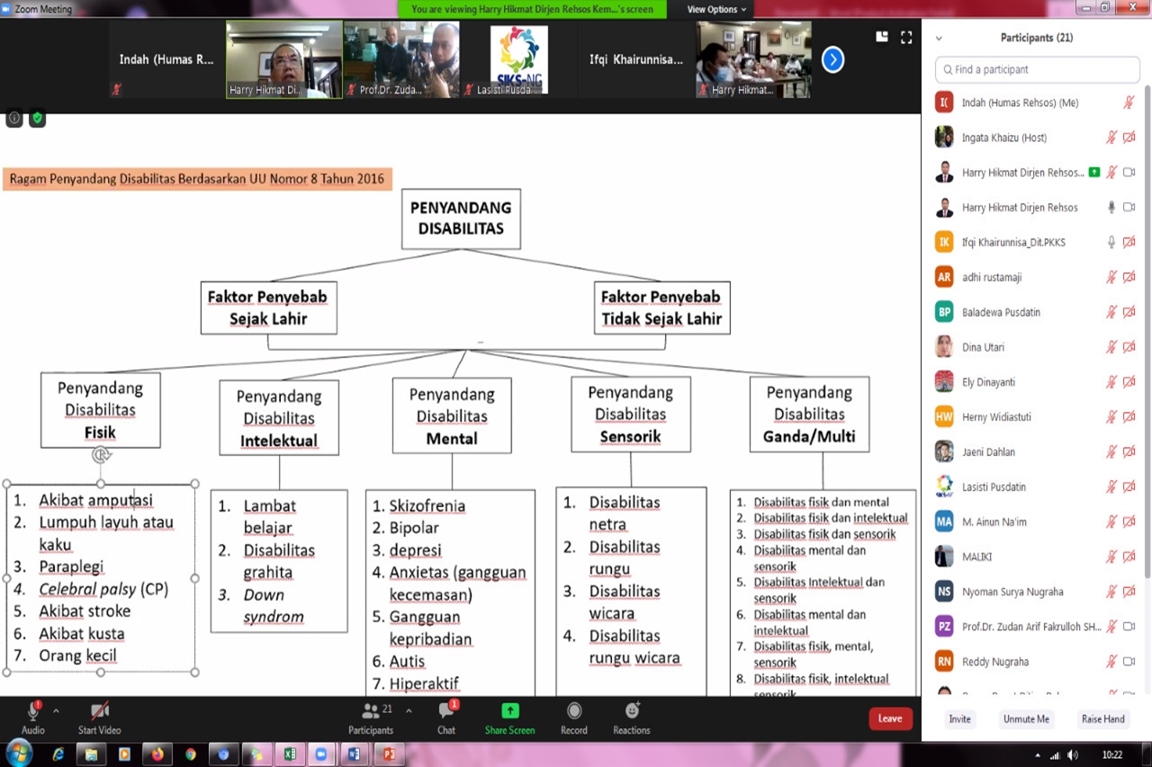The image size is (1152, 767).
Task: Click video icon for Ifqi Khairunnisa_Dit.PKKS
Action: 1129,242
